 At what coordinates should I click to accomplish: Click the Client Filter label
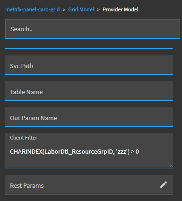click(24, 138)
